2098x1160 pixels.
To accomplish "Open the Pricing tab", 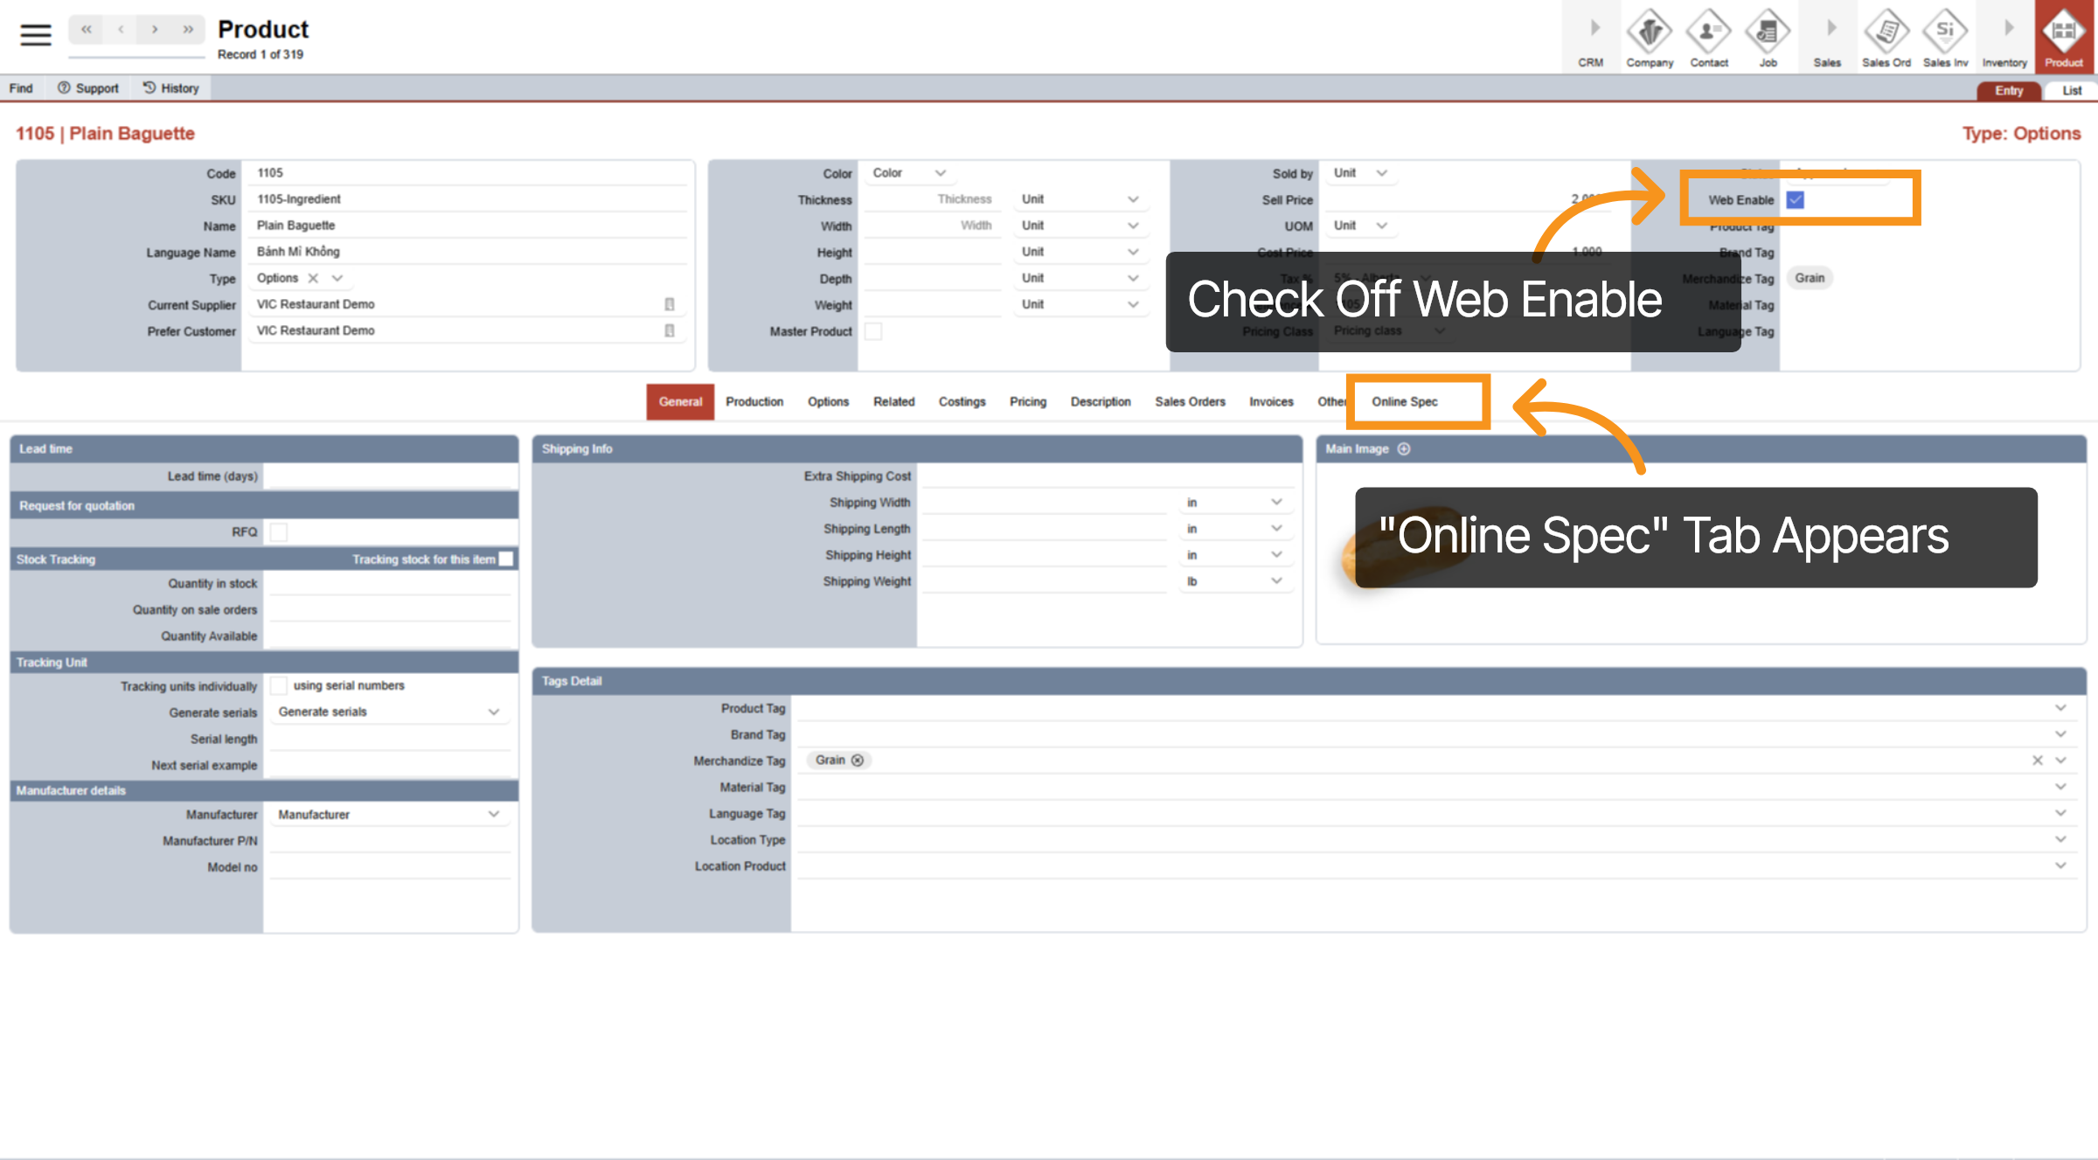I will pyautogui.click(x=1027, y=402).
